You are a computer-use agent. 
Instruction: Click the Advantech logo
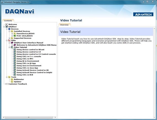tap(143, 14)
